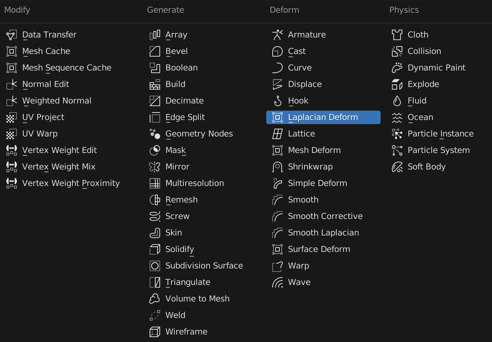Pick Volume to Mesh modifier

197,299
